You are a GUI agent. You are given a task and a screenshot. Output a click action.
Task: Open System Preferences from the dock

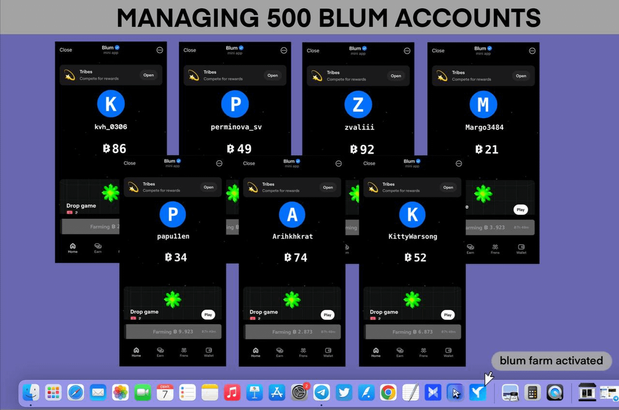click(300, 393)
